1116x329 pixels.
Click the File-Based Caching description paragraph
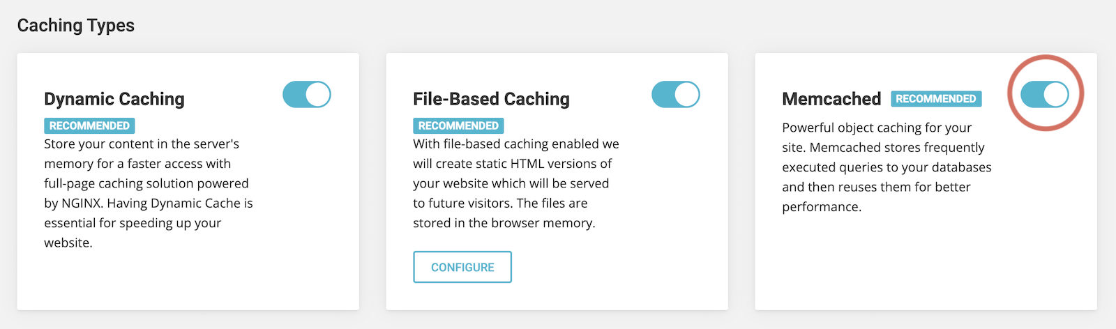click(515, 183)
